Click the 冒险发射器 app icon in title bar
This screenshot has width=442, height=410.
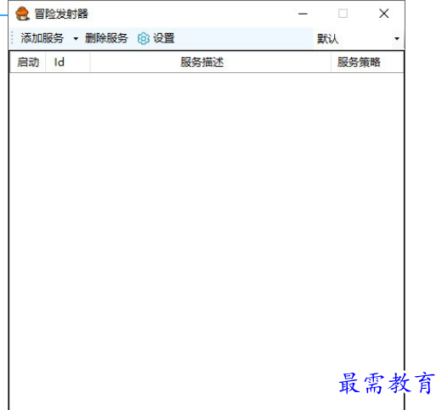22,14
